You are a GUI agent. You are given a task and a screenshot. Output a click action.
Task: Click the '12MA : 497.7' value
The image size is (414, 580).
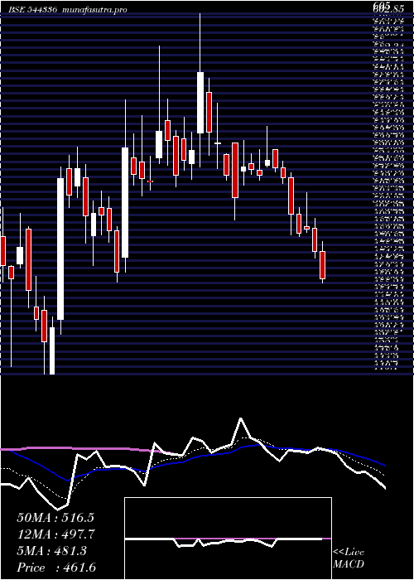click(x=56, y=534)
